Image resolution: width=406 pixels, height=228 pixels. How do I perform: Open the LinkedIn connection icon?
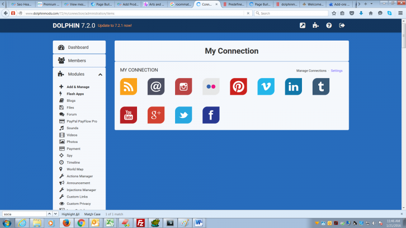point(293,87)
